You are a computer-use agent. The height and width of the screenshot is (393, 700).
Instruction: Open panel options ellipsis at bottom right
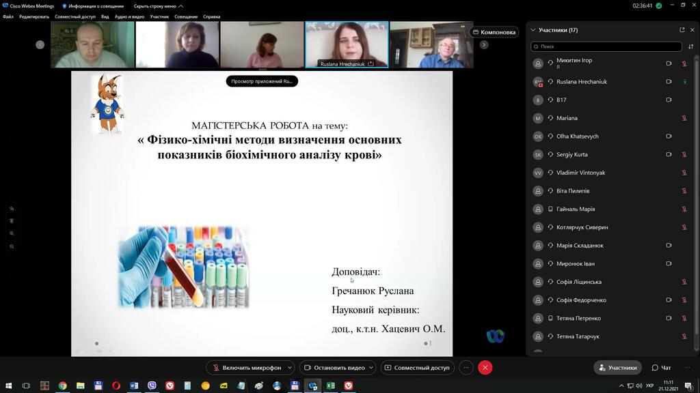[x=688, y=368]
